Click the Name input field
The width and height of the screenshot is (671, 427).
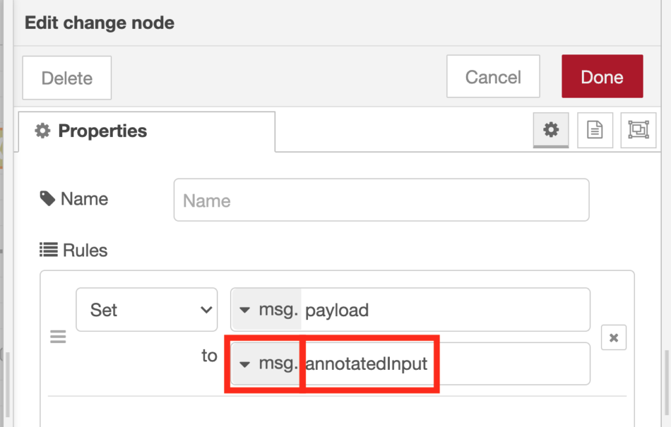(380, 200)
